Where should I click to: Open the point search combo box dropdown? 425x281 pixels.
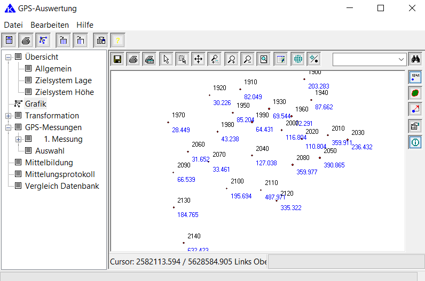tap(401, 59)
